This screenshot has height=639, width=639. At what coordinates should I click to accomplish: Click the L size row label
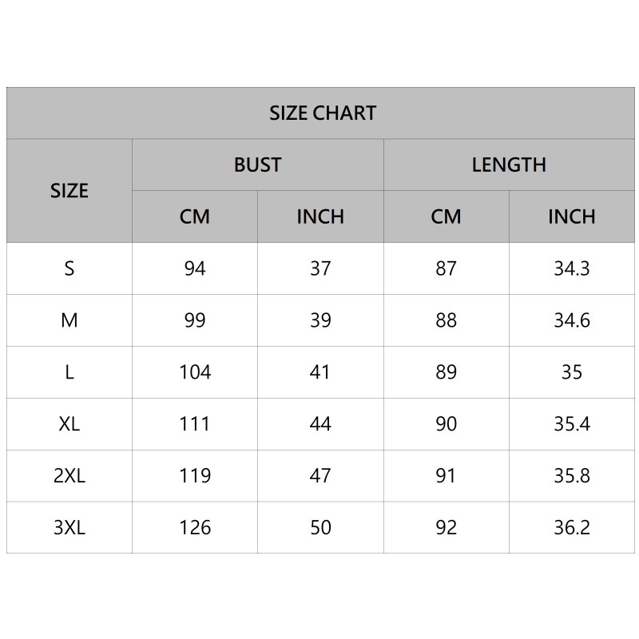pos(69,372)
